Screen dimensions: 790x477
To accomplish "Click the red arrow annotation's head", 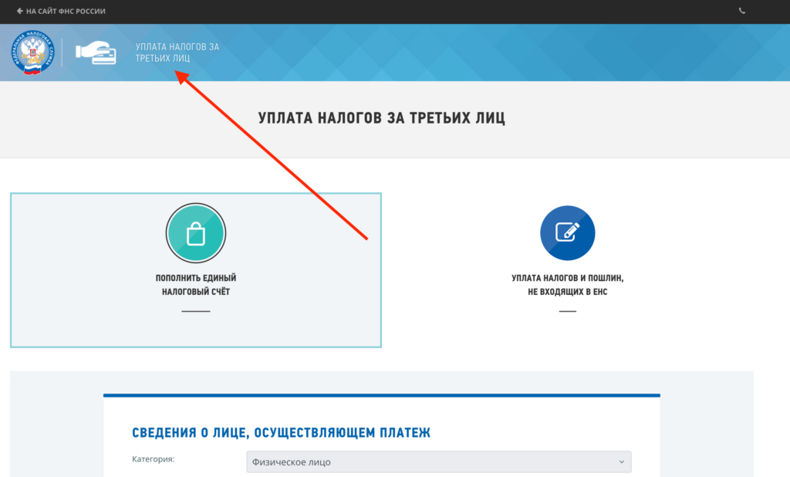I will click(x=181, y=75).
